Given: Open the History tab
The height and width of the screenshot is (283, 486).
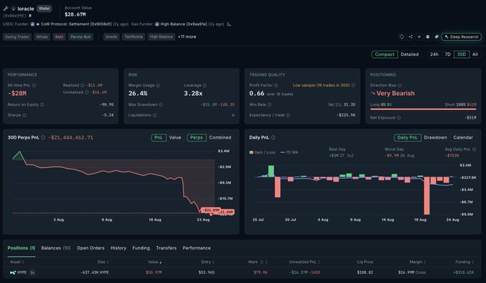Looking at the screenshot, I should click(x=119, y=248).
